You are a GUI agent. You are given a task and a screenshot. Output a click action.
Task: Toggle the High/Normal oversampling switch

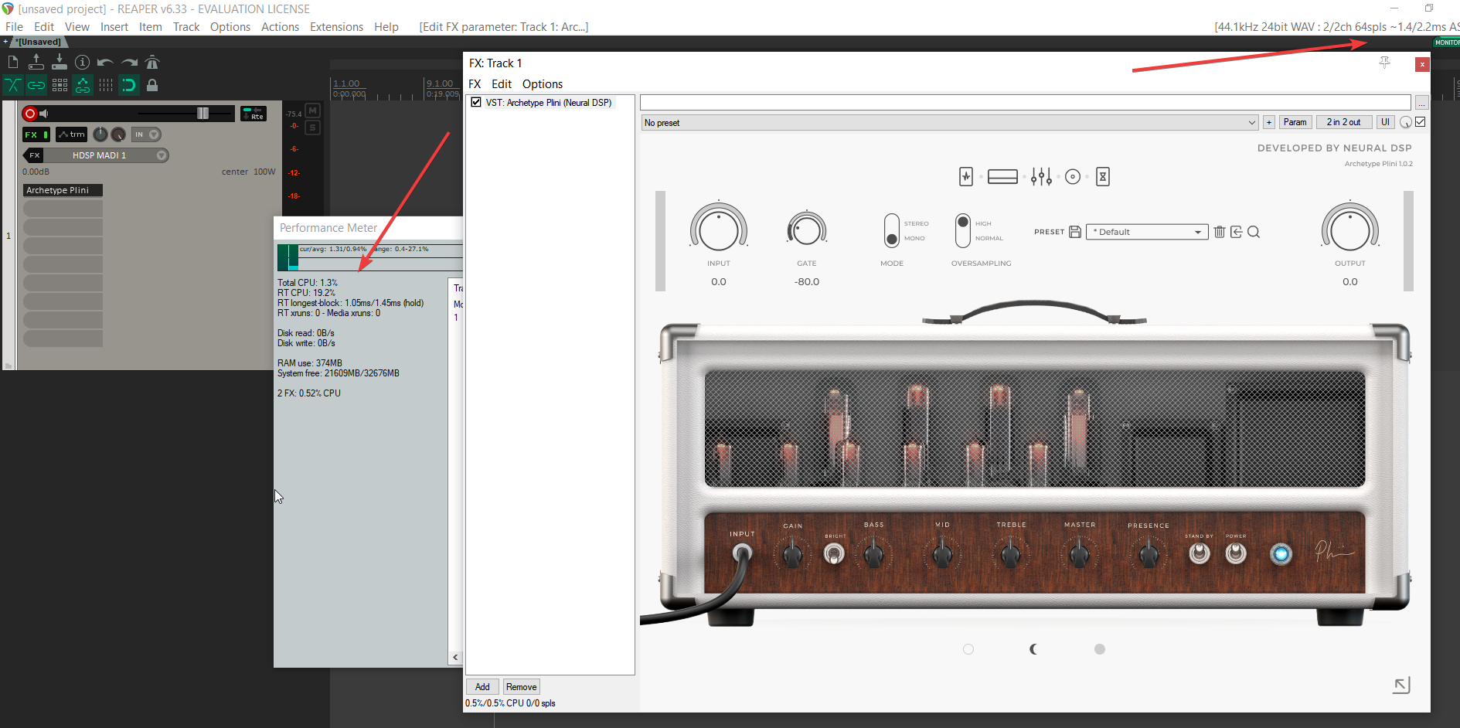pyautogui.click(x=963, y=230)
